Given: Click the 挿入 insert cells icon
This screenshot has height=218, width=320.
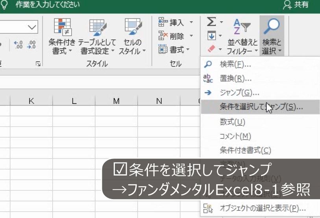Looking at the screenshot, I should point(163,22).
